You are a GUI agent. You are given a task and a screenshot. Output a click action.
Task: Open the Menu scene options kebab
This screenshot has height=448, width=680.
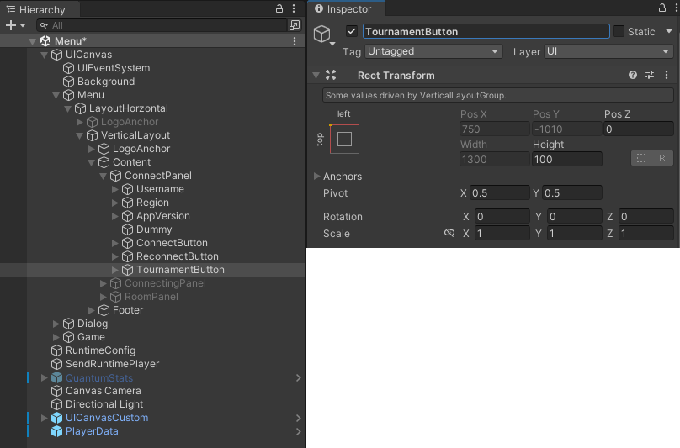click(295, 41)
